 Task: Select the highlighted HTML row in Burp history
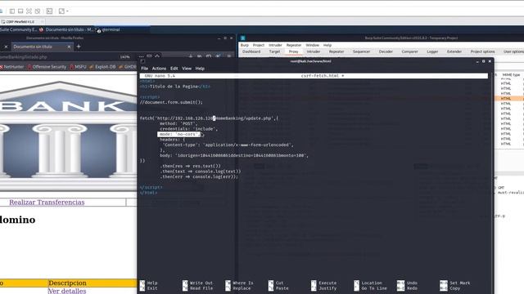[509, 99]
